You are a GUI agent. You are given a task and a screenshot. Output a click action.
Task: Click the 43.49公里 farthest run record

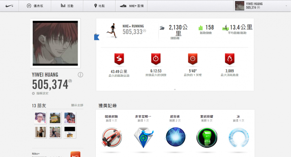click(x=119, y=71)
